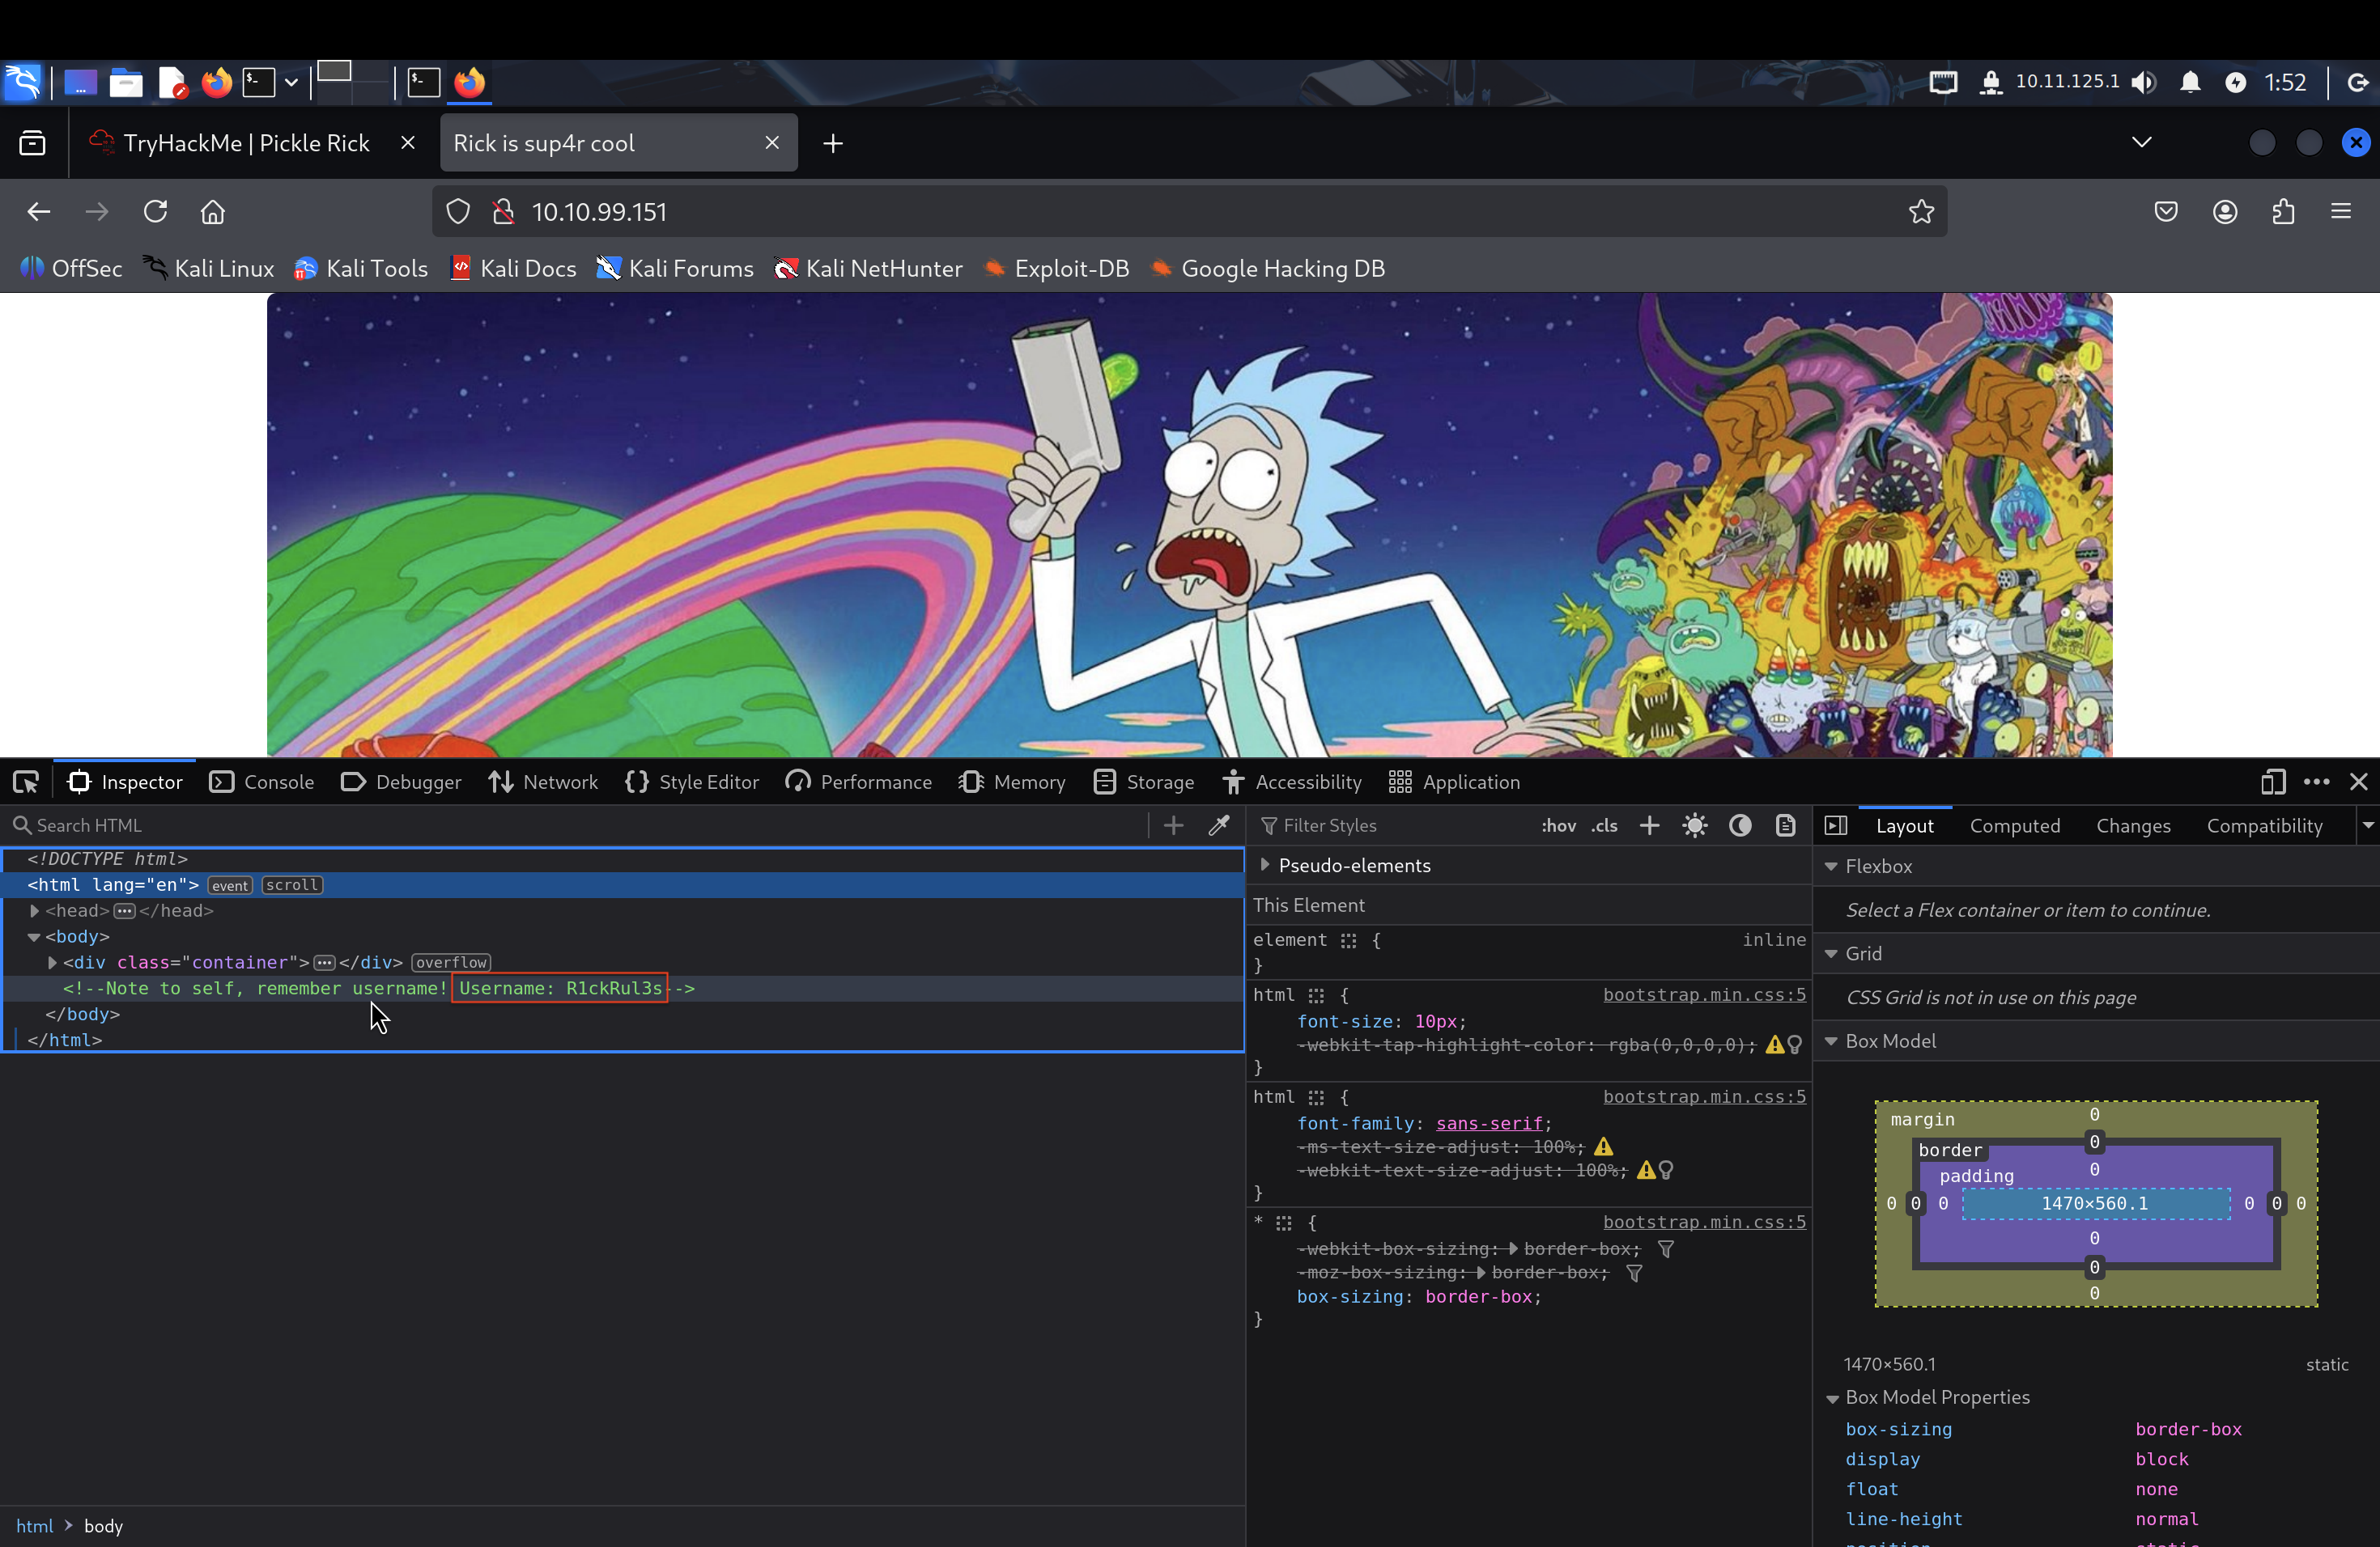Open the Performance tab
Image resolution: width=2380 pixels, height=1547 pixels.
pyautogui.click(x=859, y=782)
